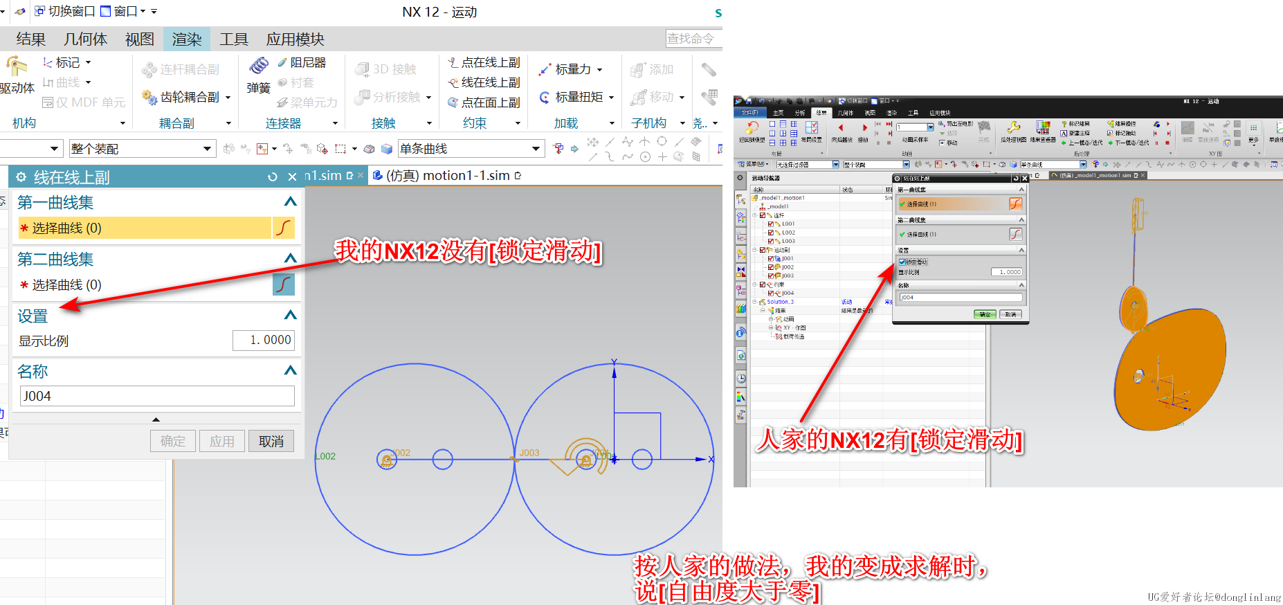Viewport: 1283px width, 605px height.
Task: Click the arc-center snap icon in left window
Action: (x=645, y=157)
